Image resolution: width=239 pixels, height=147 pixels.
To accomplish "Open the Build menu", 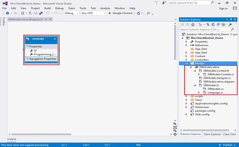I will click(x=47, y=8).
